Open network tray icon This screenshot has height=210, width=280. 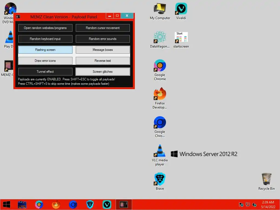coord(248,205)
